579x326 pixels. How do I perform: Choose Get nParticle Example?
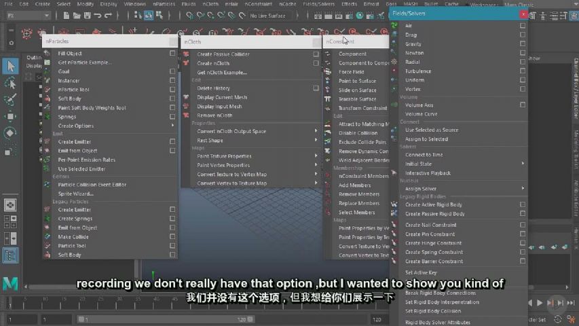pyautogui.click(x=85, y=62)
